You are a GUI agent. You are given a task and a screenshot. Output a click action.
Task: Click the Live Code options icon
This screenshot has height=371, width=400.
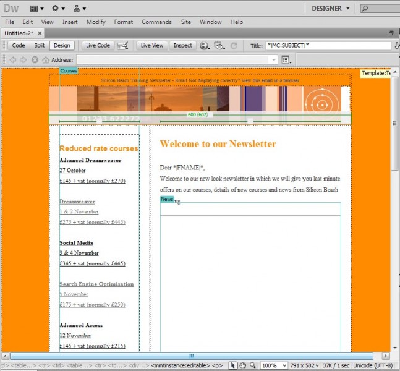(x=123, y=46)
